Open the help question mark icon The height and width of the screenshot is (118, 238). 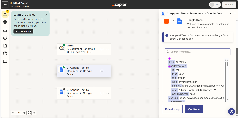coord(5,53)
